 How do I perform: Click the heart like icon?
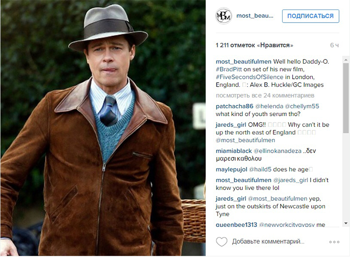coord(222,242)
